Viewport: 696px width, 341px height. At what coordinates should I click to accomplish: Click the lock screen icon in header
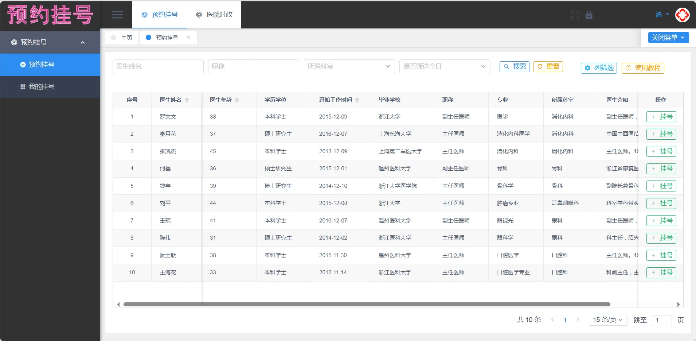point(589,15)
